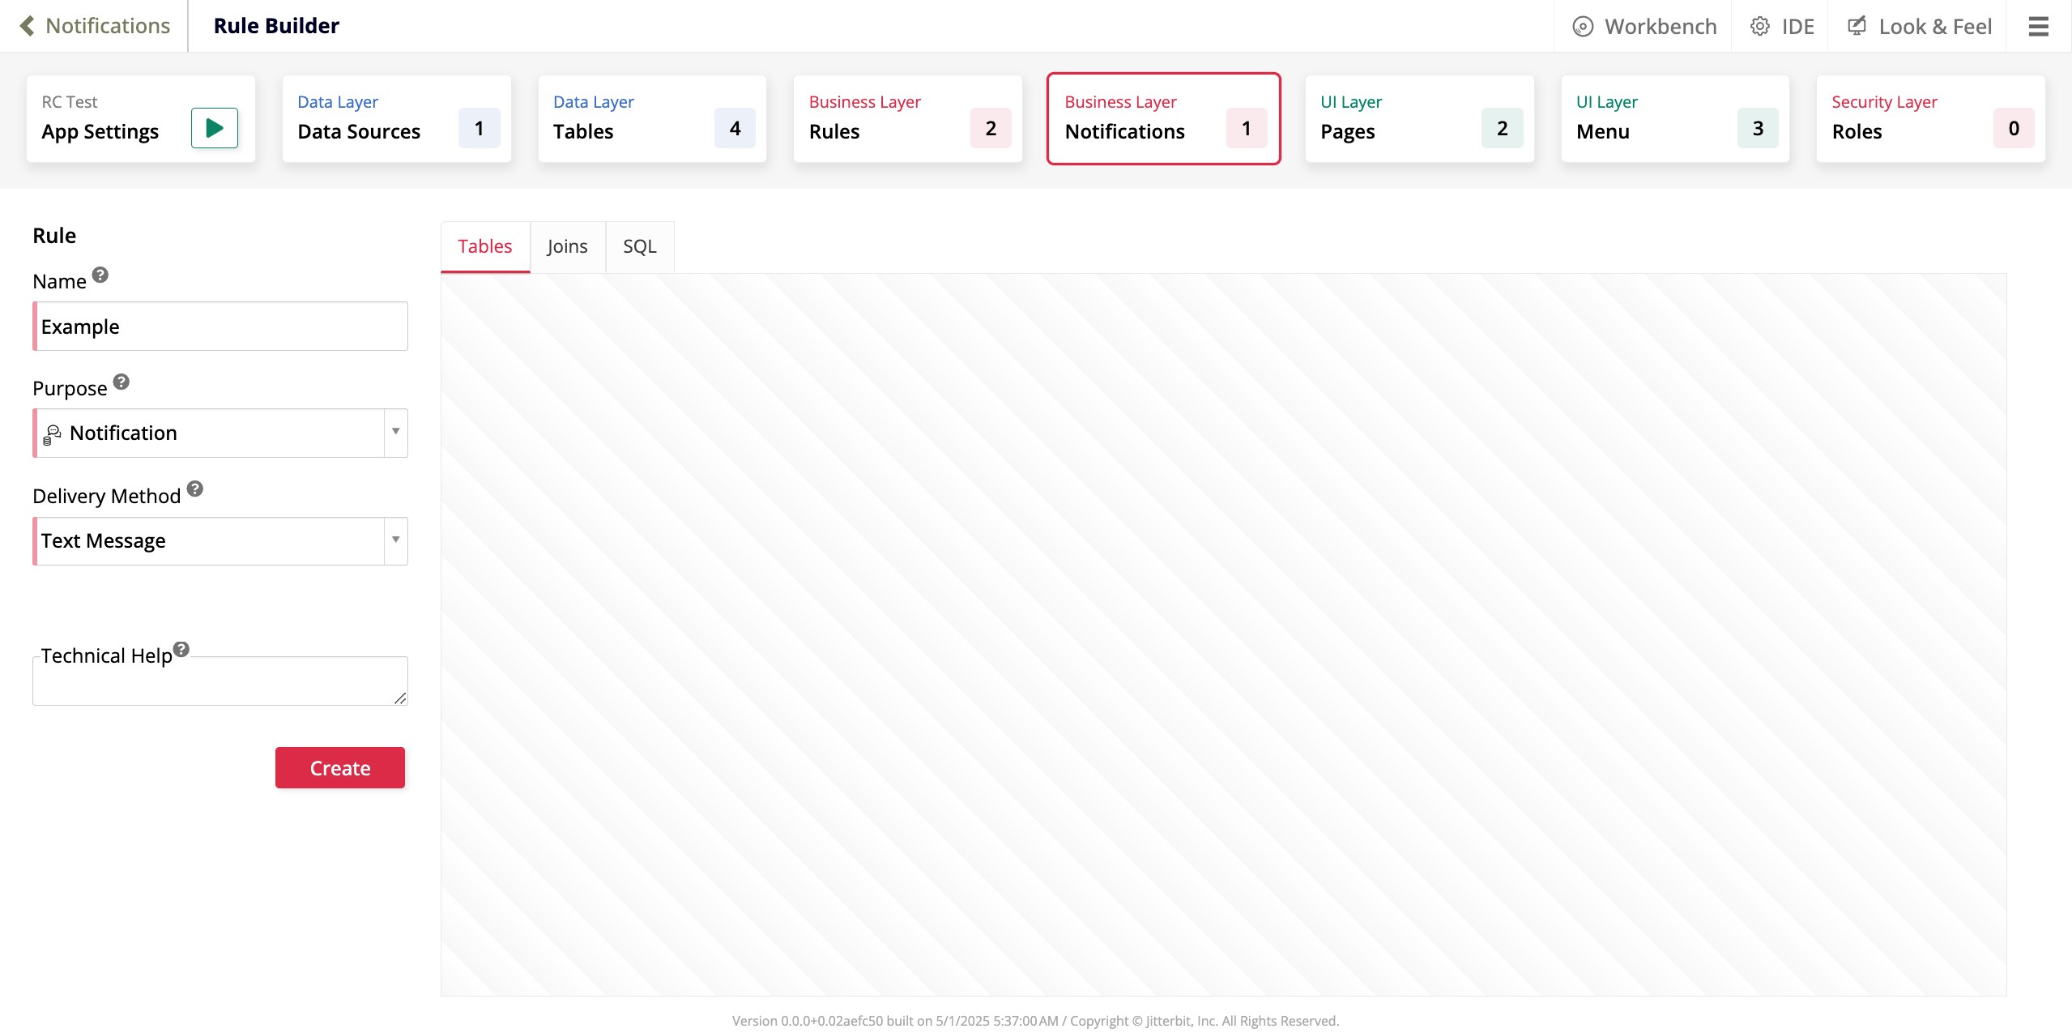Click inside the Name input showing Example
Image resolution: width=2072 pixels, height=1033 pixels.
pyautogui.click(x=219, y=326)
